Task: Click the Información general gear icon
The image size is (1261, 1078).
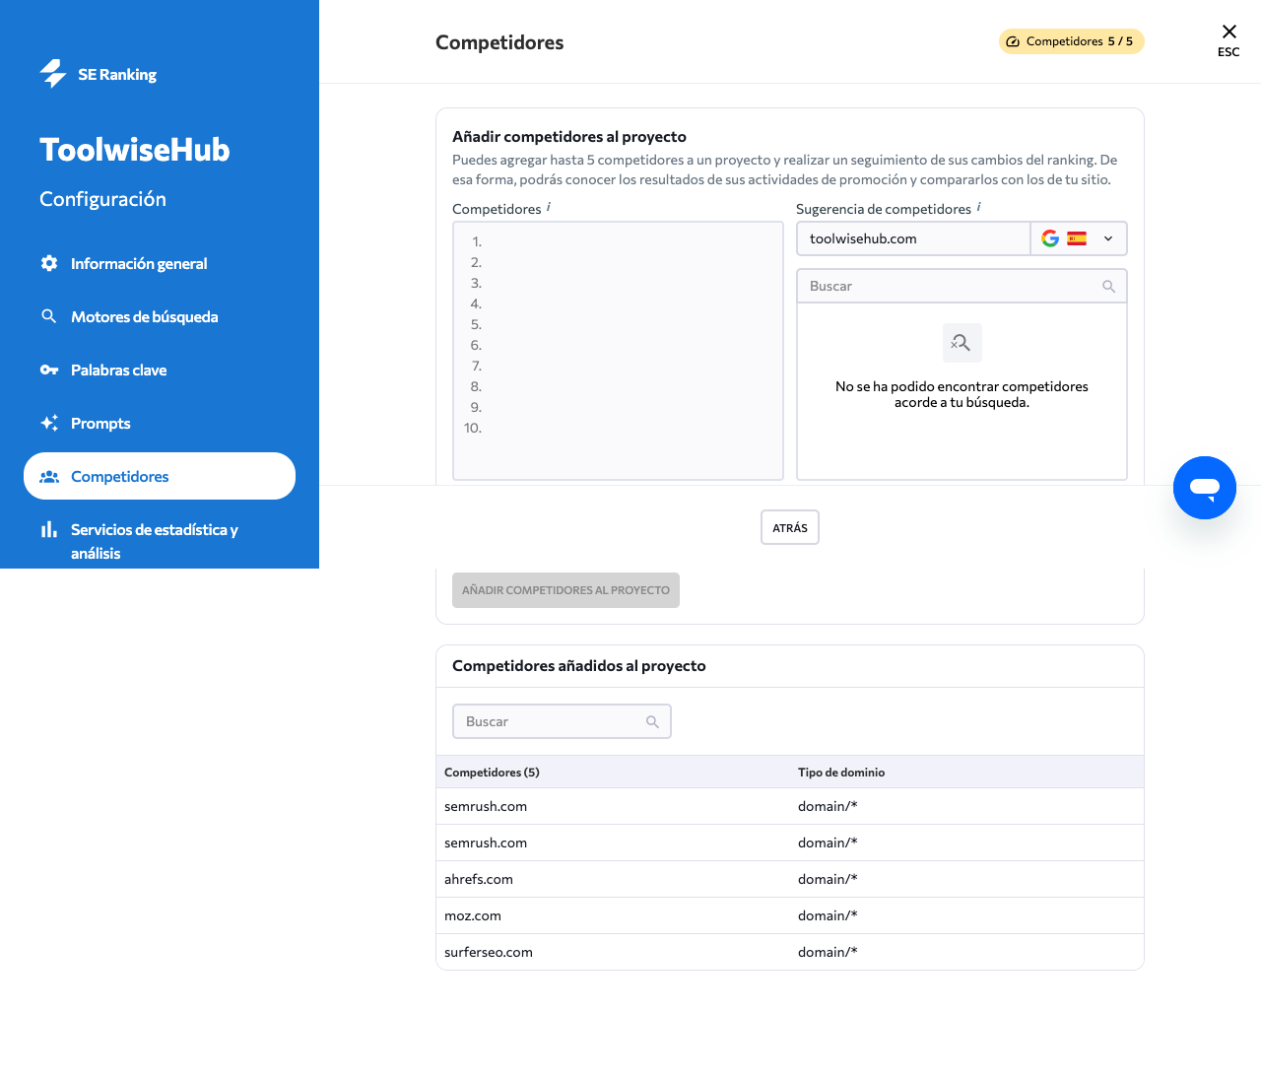Action: [x=49, y=263]
